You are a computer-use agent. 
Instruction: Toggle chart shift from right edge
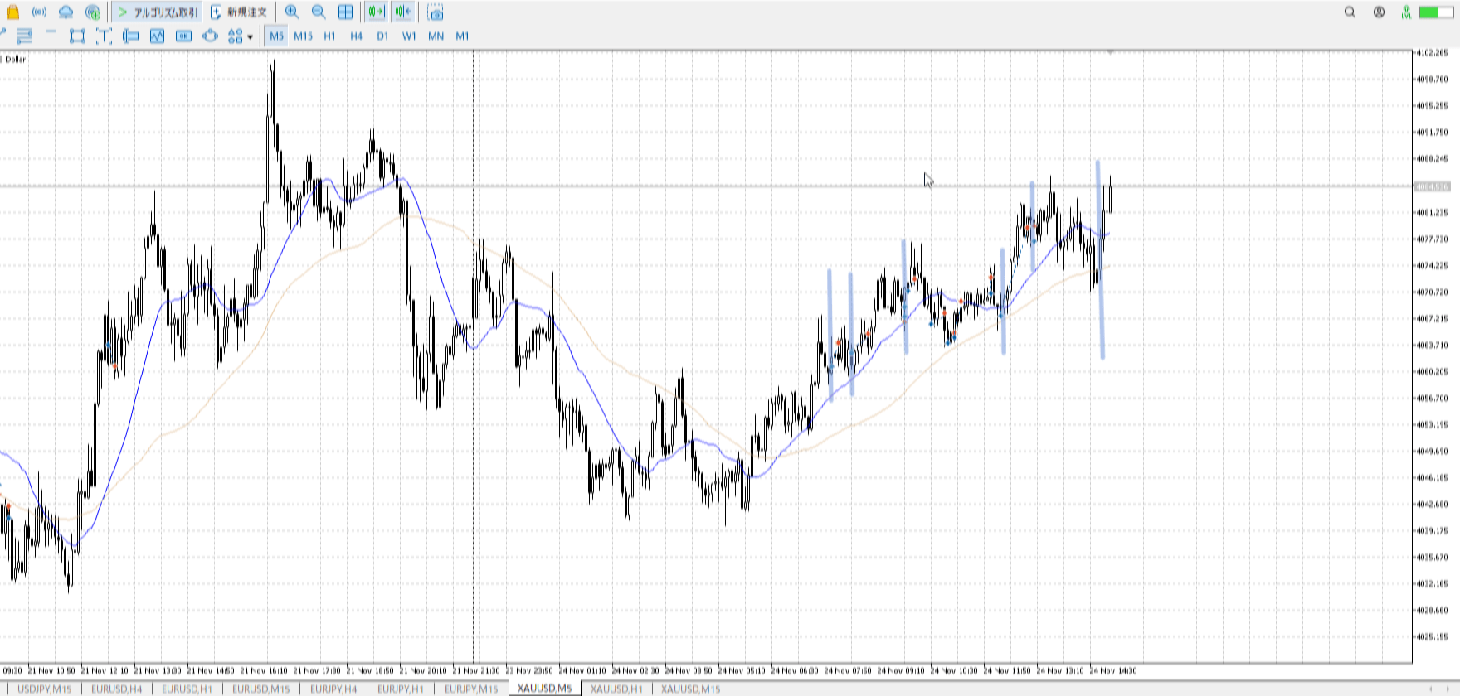tap(403, 12)
